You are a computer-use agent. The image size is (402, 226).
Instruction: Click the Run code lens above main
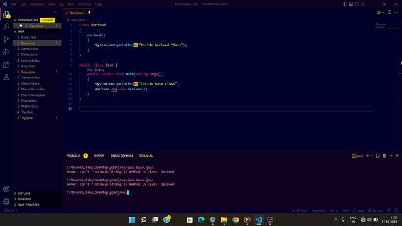click(x=90, y=70)
